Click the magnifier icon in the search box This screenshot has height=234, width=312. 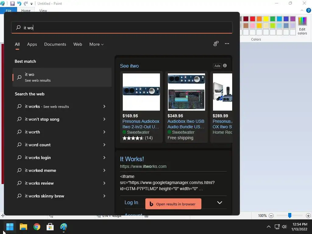[x=18, y=27]
